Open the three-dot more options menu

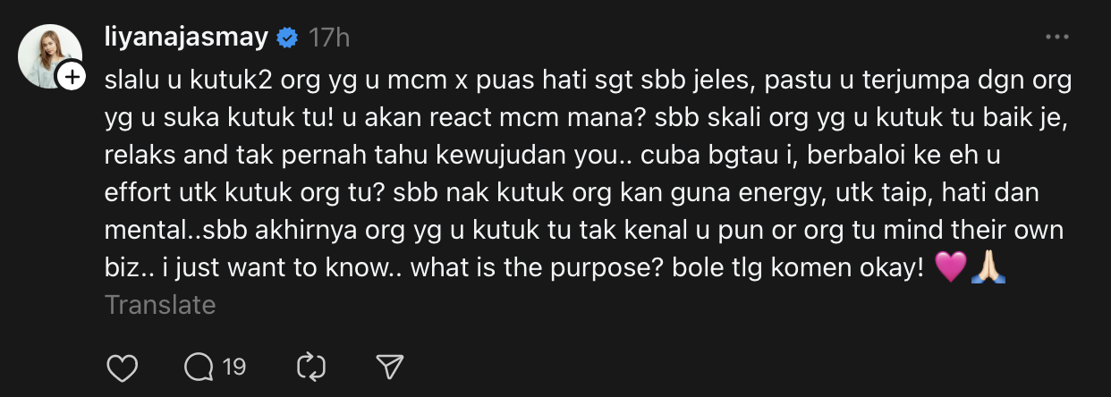1056,38
